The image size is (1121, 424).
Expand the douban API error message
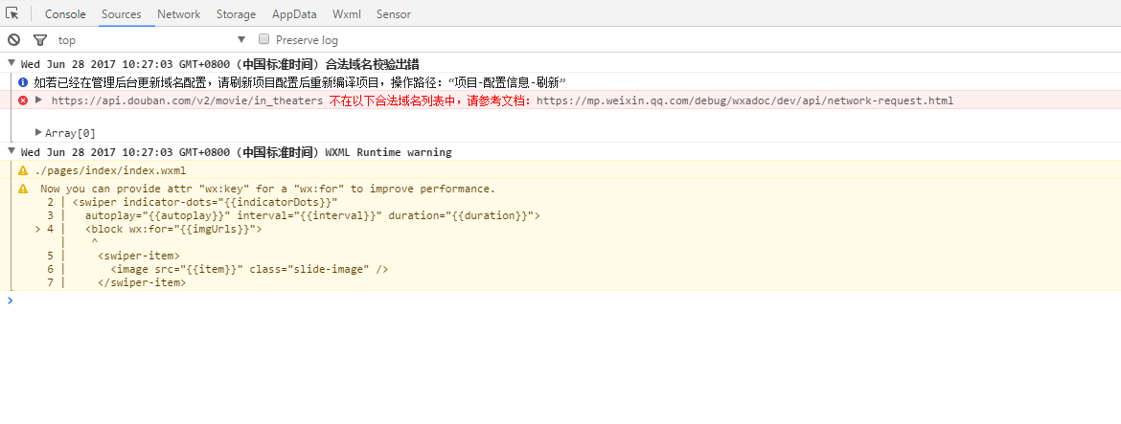pos(39,100)
